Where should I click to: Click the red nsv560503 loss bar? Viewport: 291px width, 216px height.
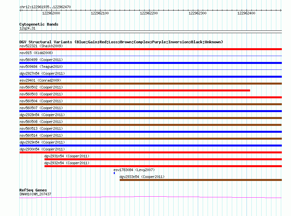tap(150, 97)
